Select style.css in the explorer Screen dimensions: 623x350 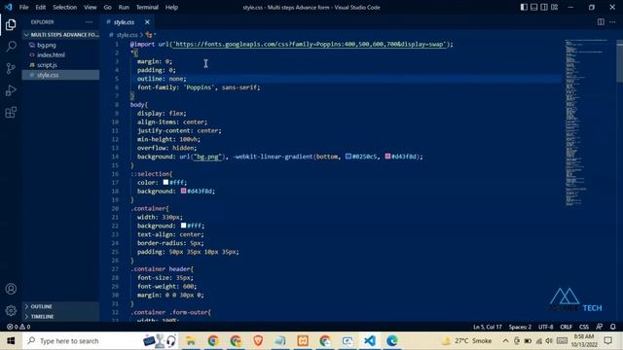(x=60, y=75)
